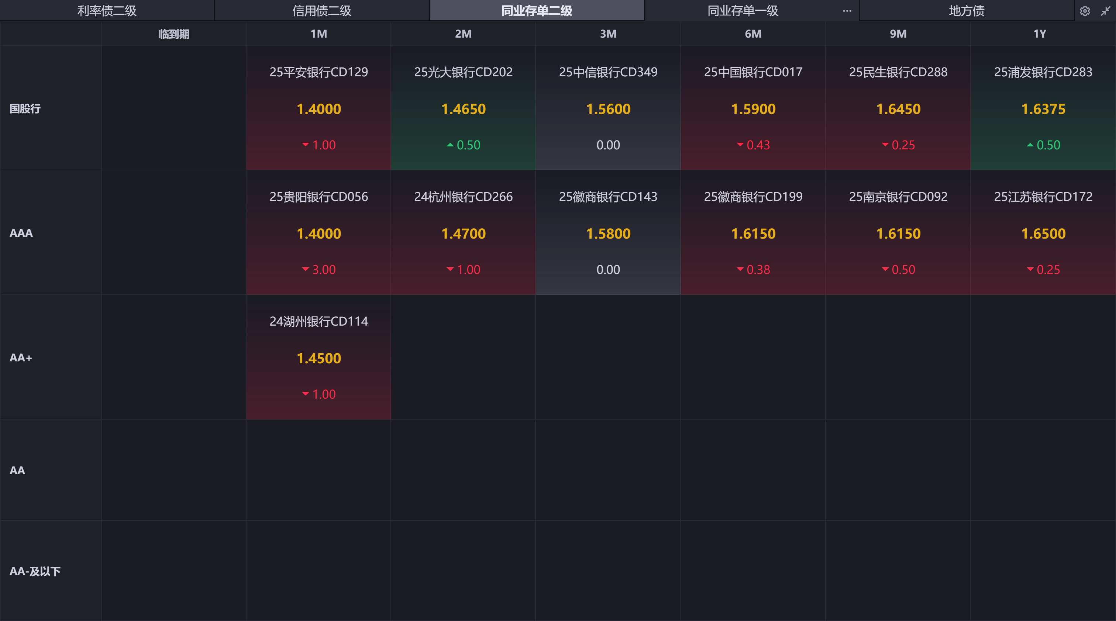The image size is (1116, 621).
Task: Select the 地方债 tab
Action: coord(966,11)
